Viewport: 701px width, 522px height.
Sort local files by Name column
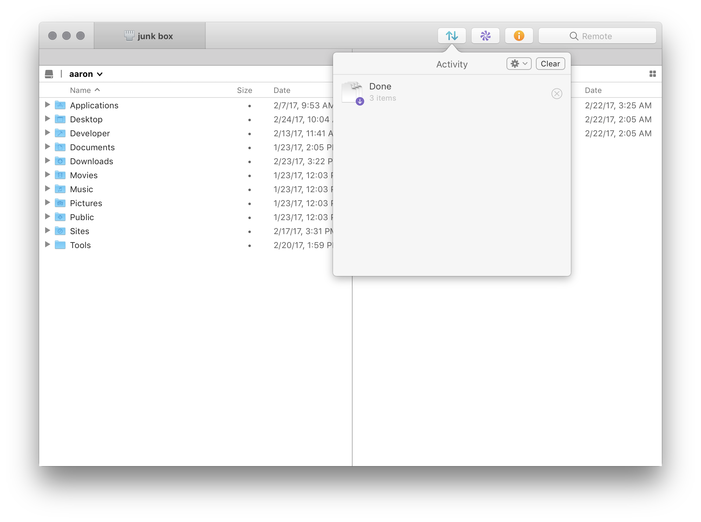[85, 90]
